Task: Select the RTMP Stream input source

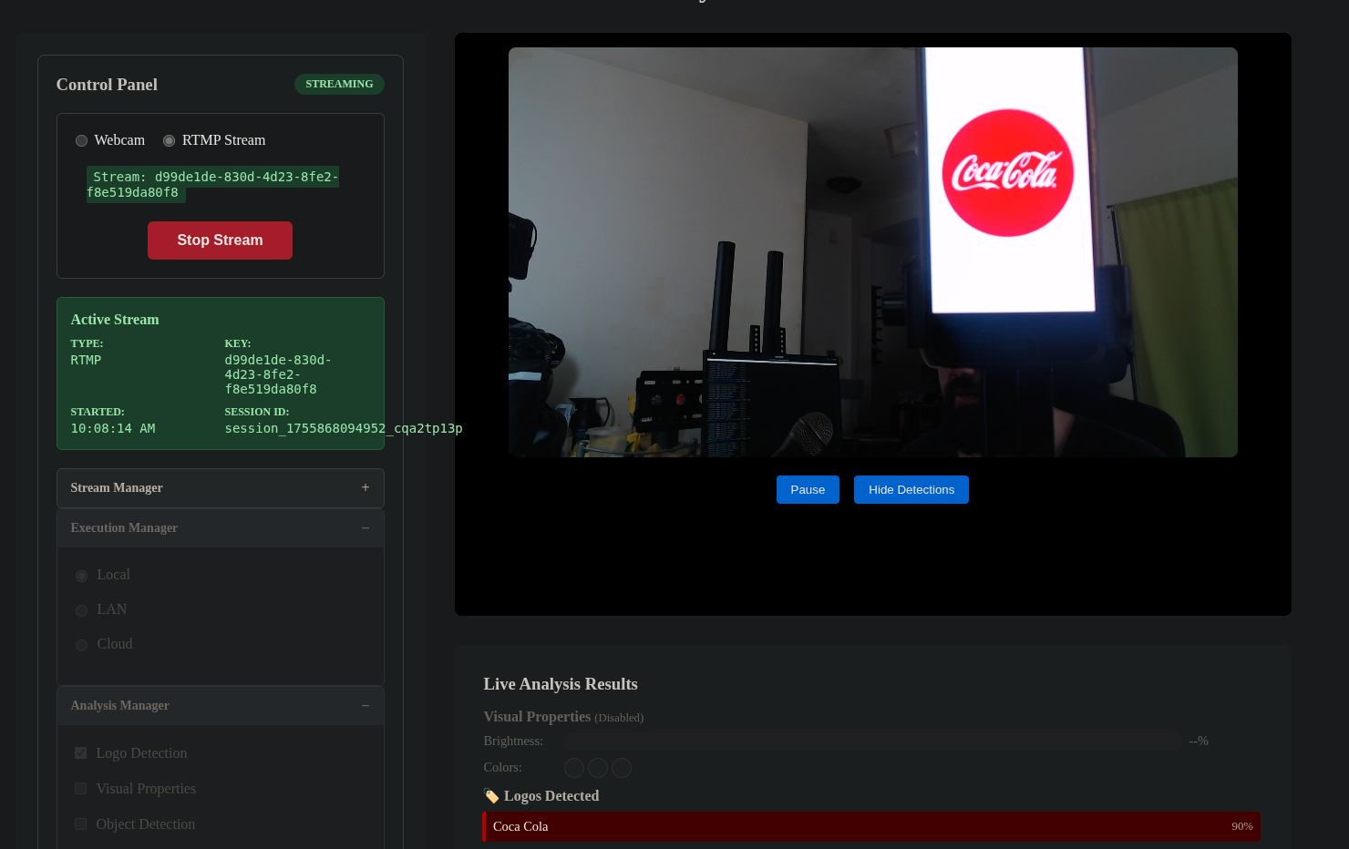Action: coord(169,140)
